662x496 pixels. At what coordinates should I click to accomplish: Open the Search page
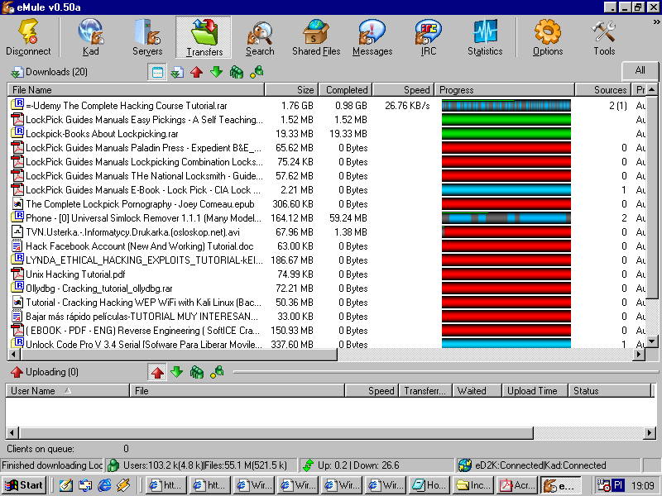(260, 38)
